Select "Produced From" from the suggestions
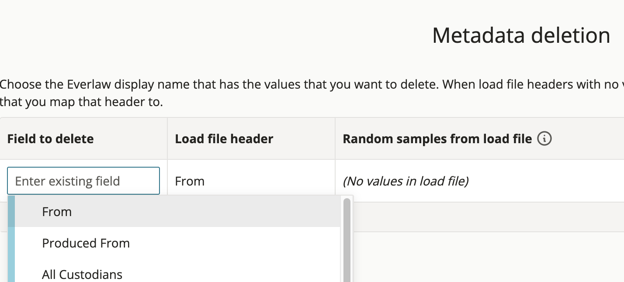Image resolution: width=624 pixels, height=282 pixels. (86, 243)
